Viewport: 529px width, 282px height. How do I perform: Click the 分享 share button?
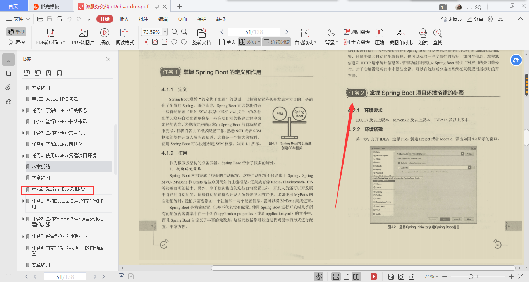point(475,19)
